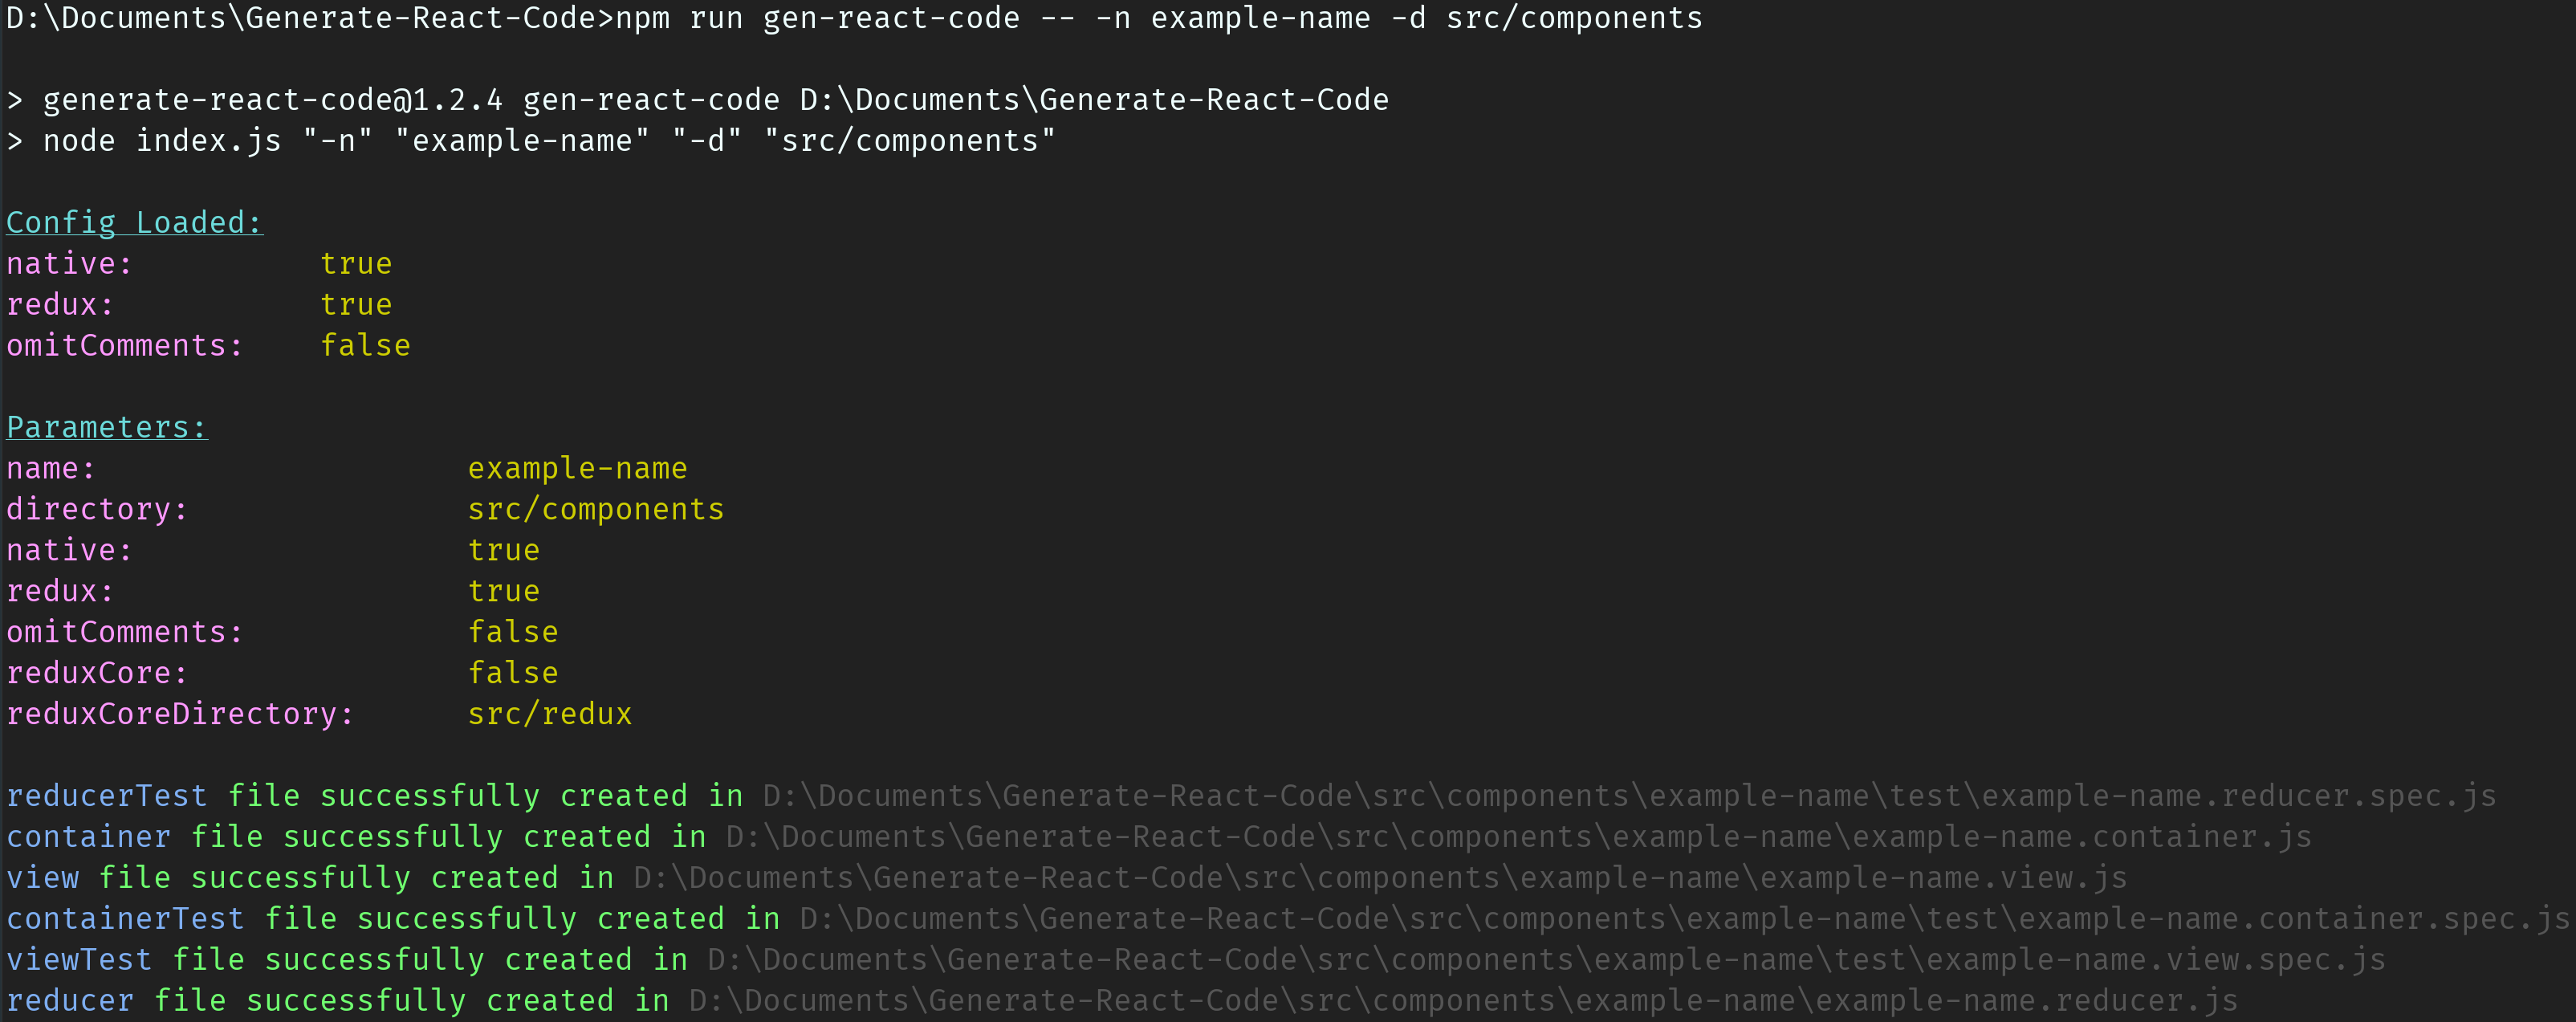Click the node index.js command line
This screenshot has width=2576, height=1022.
(531, 141)
